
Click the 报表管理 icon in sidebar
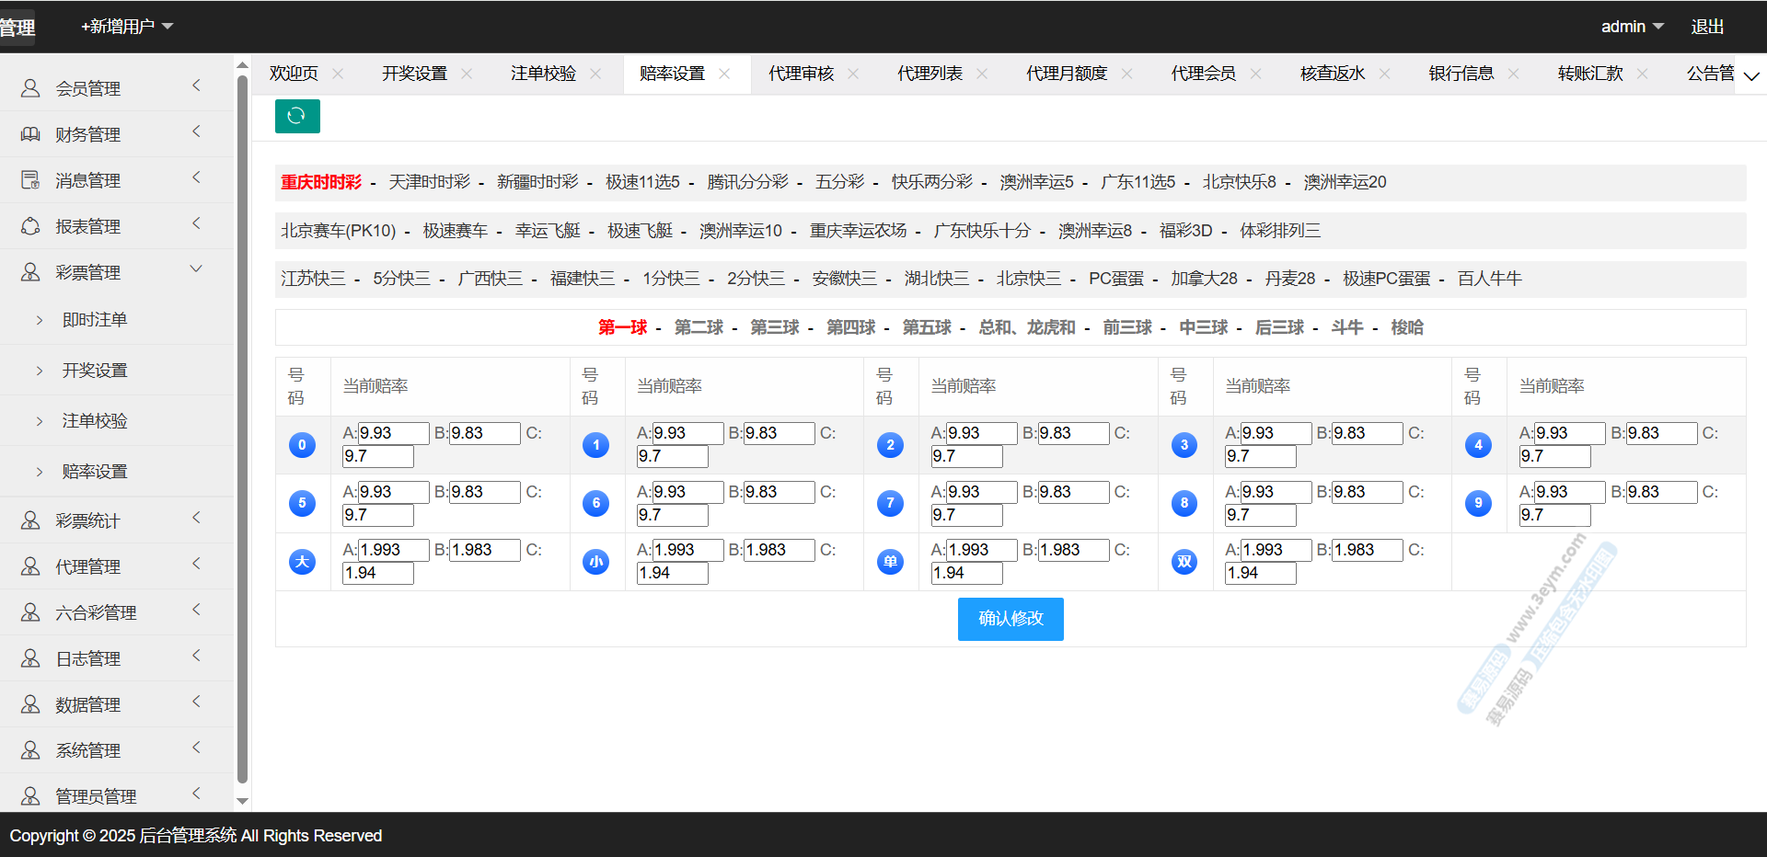tap(30, 226)
